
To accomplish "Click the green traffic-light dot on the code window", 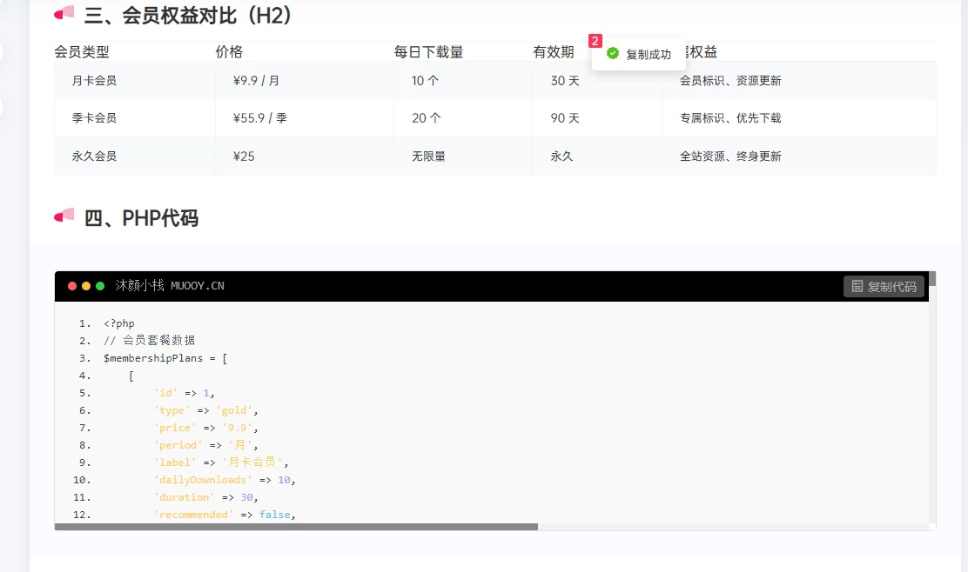I will [99, 285].
